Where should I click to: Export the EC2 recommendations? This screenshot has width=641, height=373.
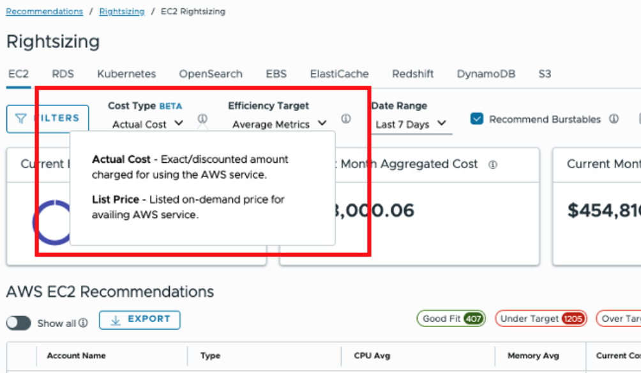coord(139,319)
